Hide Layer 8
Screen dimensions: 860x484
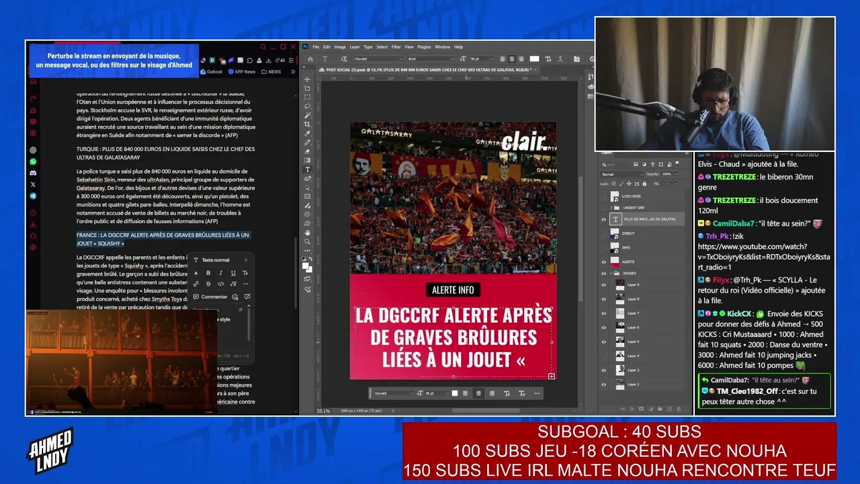(x=603, y=299)
